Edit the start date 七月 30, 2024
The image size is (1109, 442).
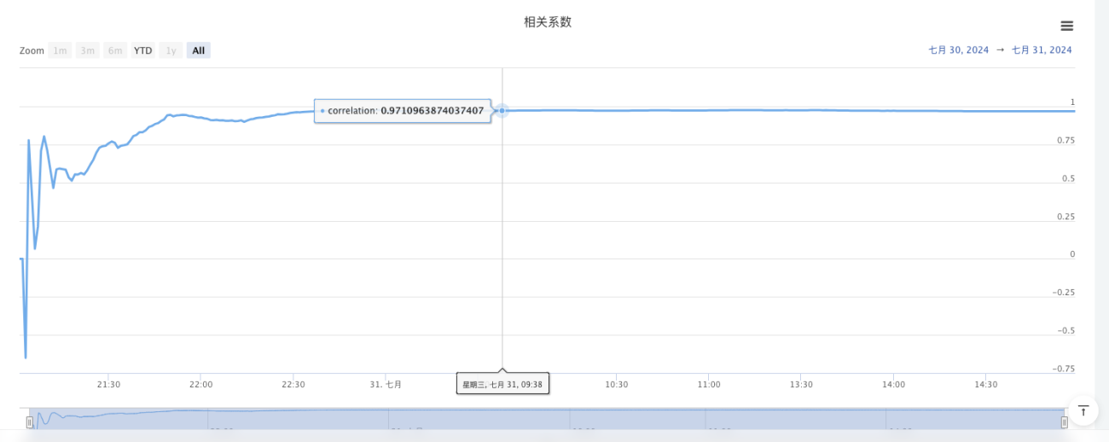(958, 50)
